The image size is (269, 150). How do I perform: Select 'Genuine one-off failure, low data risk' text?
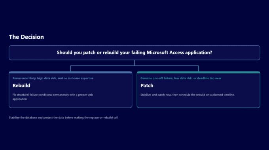[x=181, y=78]
